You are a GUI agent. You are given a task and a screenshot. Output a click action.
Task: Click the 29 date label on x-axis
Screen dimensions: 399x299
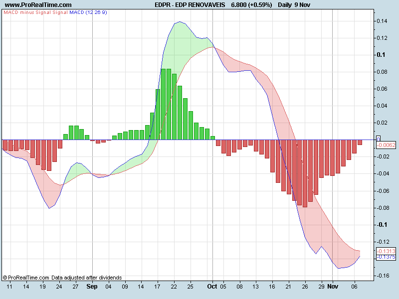click(321, 287)
